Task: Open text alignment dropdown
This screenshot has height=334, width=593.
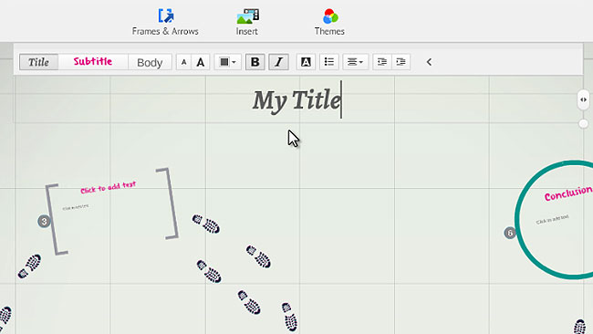Action: coord(356,62)
